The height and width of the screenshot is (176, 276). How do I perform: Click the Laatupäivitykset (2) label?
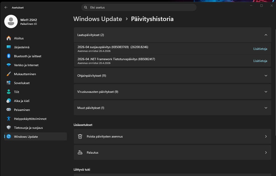(x=91, y=35)
